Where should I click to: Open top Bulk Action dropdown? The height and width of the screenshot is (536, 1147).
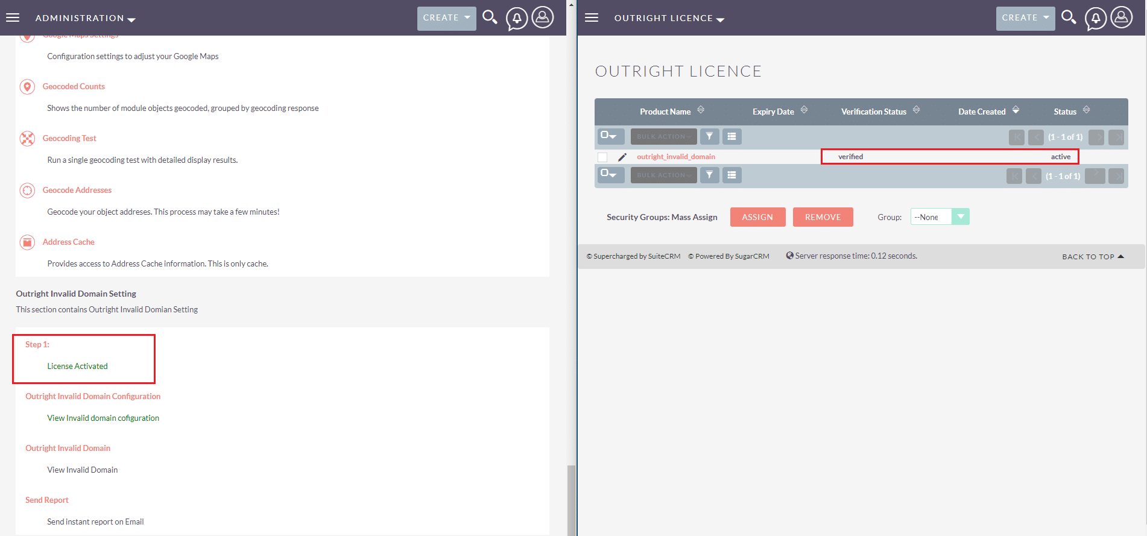[663, 136]
